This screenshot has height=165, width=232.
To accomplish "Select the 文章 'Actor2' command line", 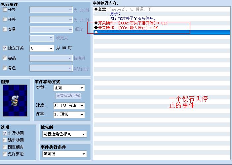I will 162,9.
